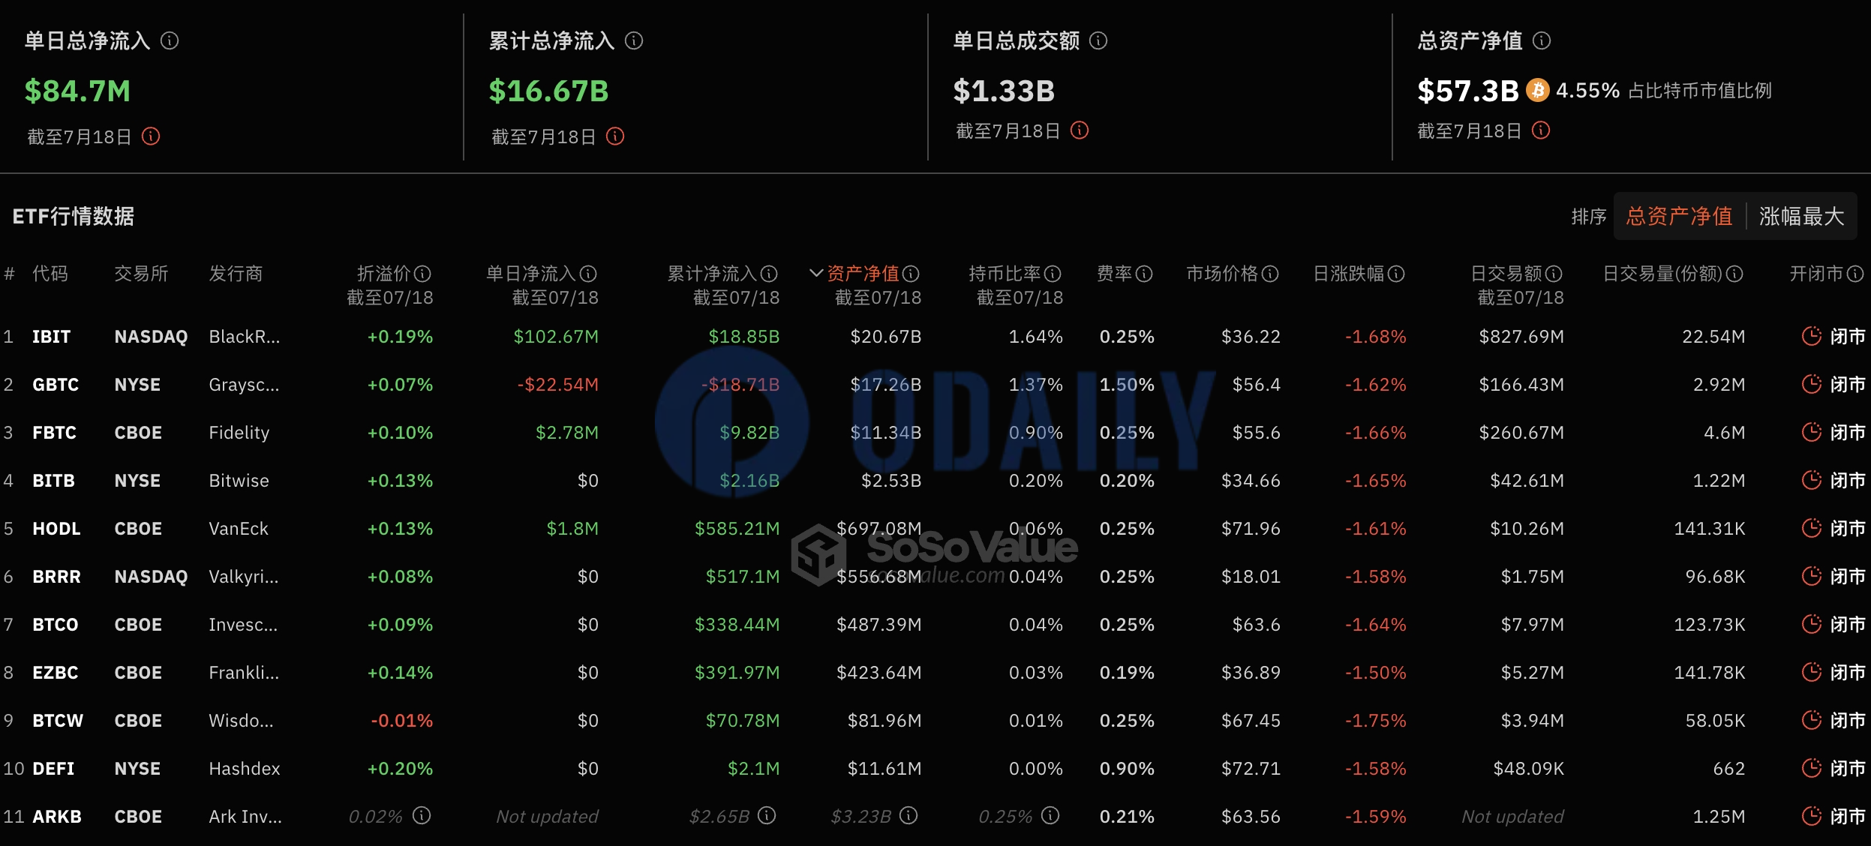Click info icon next to ARKB 0.25% holding
The image size is (1871, 846).
(1050, 815)
